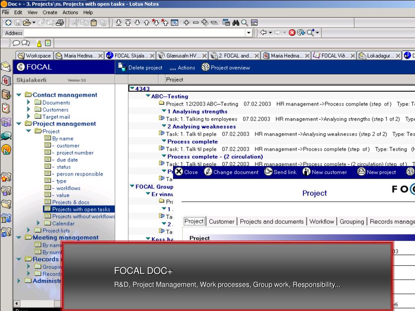Click the Actions button in view bar
The width and height of the screenshot is (415, 311).
[x=182, y=68]
